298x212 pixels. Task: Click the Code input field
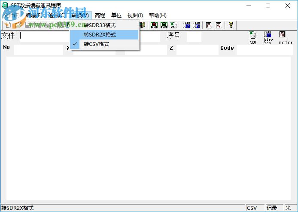(265, 50)
